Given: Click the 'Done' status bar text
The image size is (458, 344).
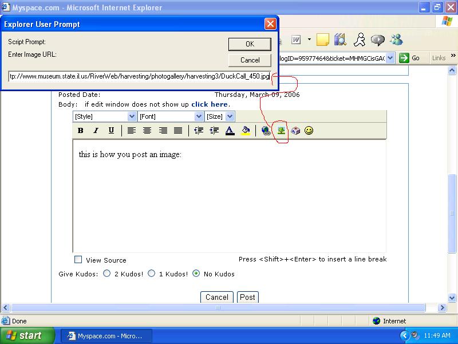Looking at the screenshot, I should tap(19, 321).
